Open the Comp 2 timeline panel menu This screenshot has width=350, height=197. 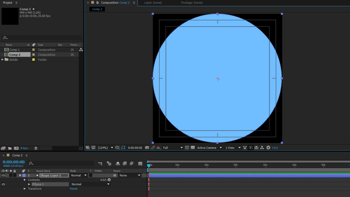point(27,155)
